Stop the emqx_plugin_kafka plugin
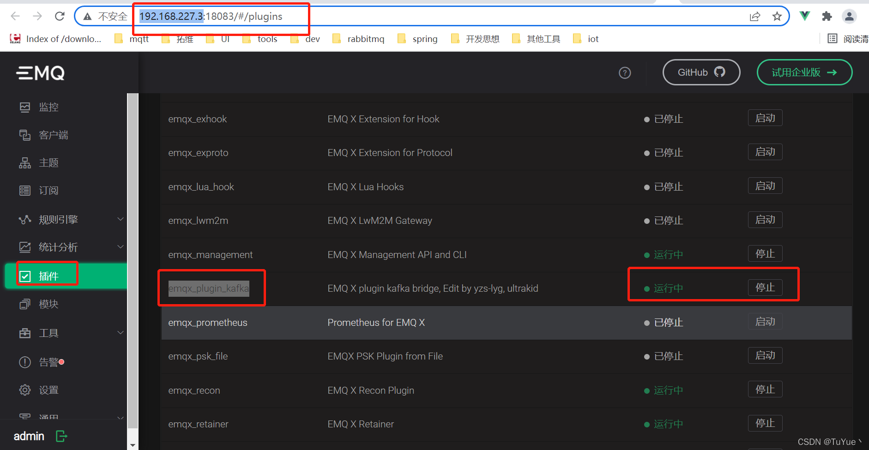The image size is (869, 450). [x=765, y=288]
